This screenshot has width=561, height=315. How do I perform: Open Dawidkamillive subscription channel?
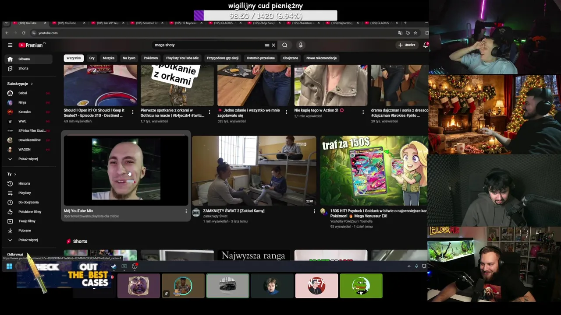tap(29, 140)
